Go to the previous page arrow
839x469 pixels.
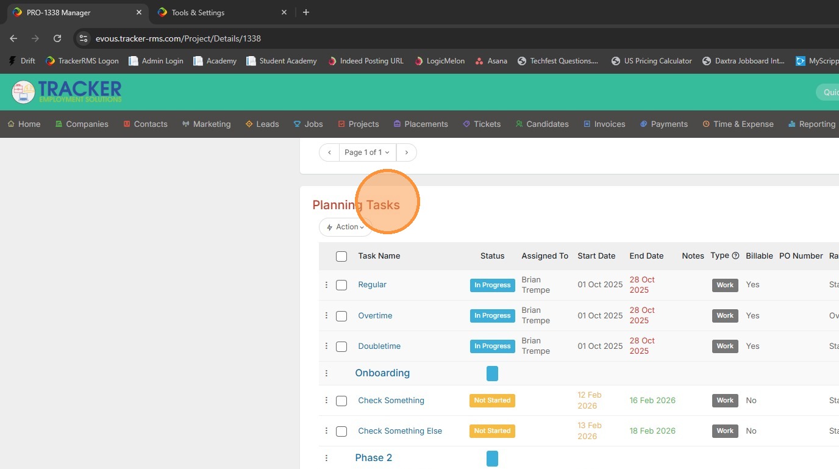point(329,152)
